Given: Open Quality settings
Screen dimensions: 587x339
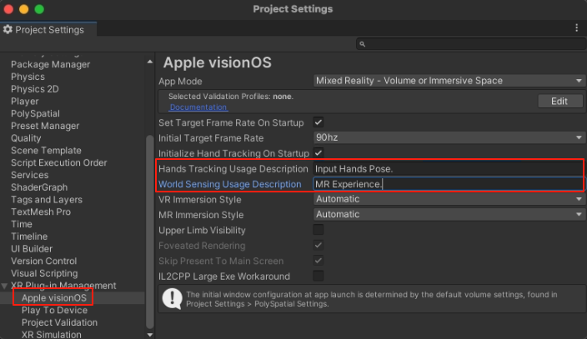Looking at the screenshot, I should coord(26,138).
